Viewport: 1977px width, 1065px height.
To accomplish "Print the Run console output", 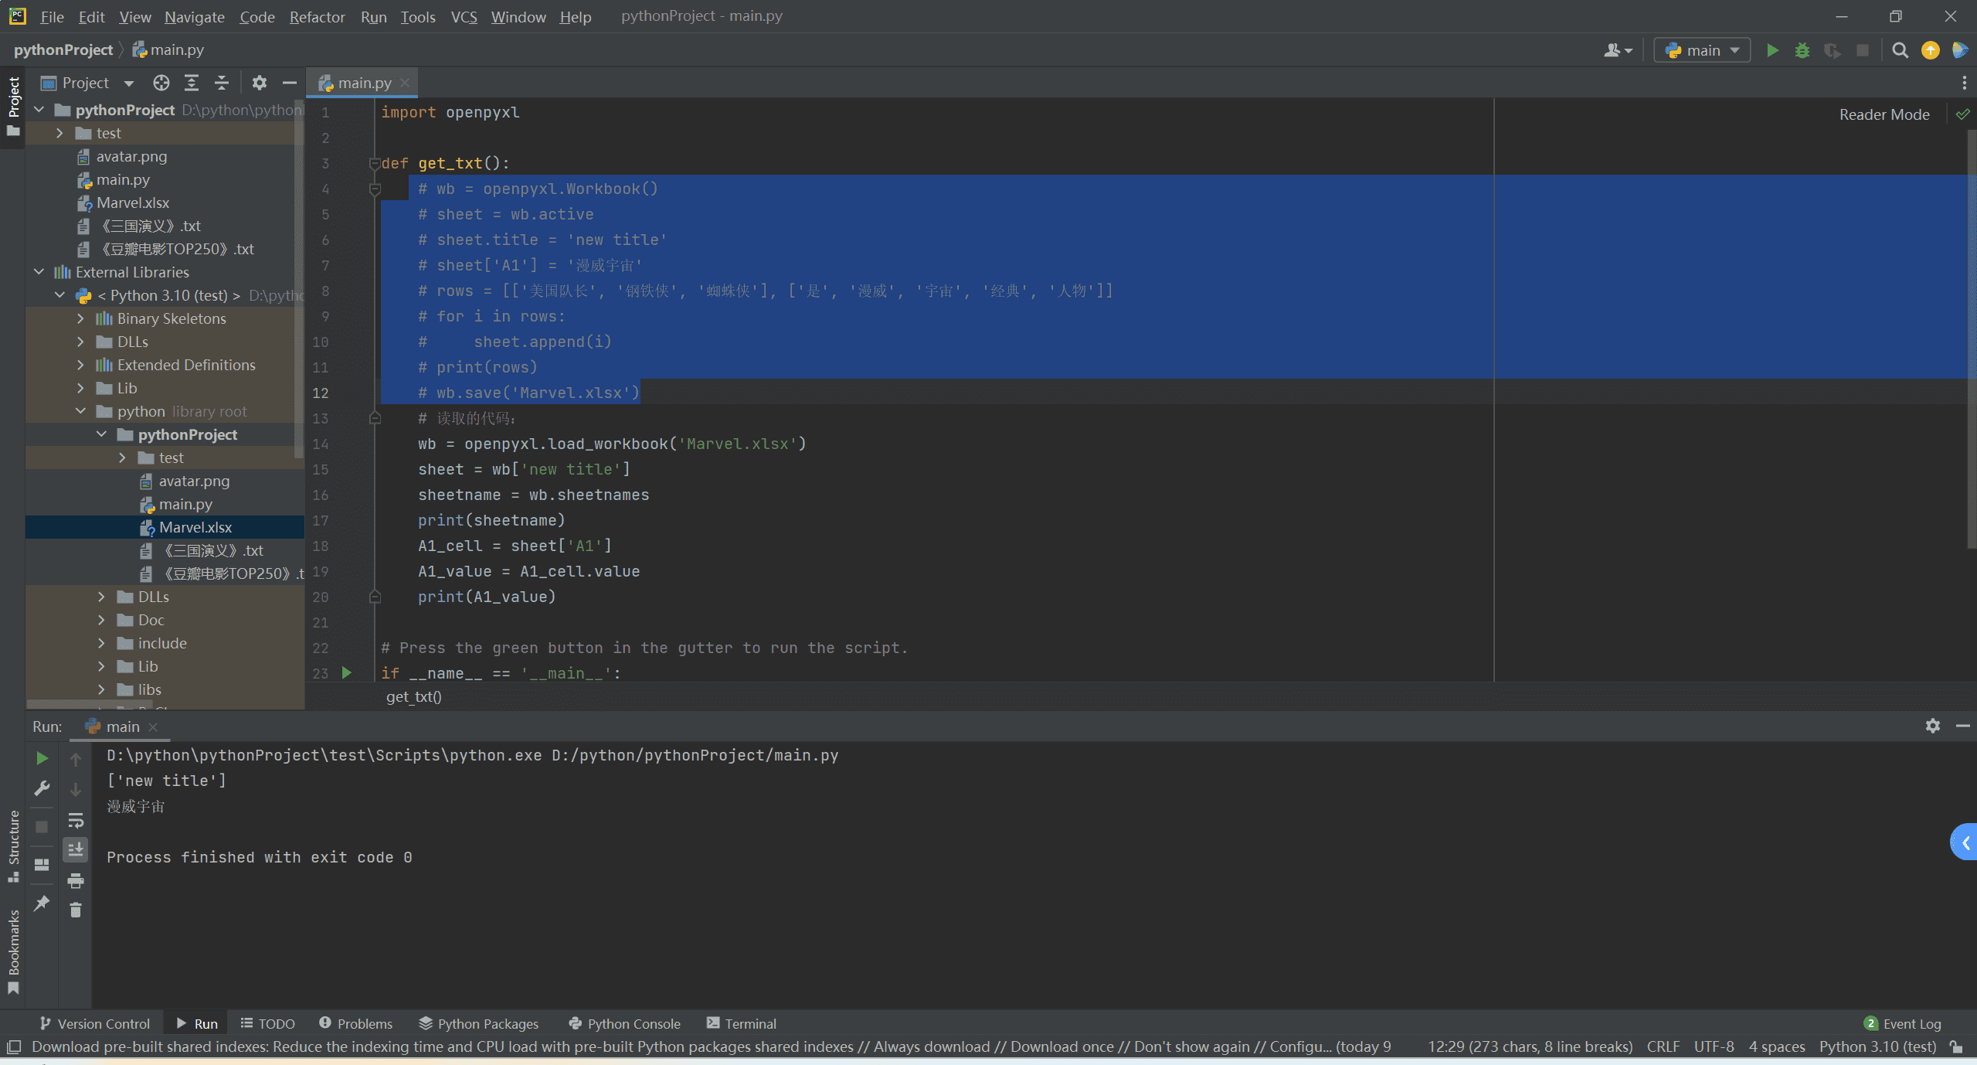I will 76,880.
